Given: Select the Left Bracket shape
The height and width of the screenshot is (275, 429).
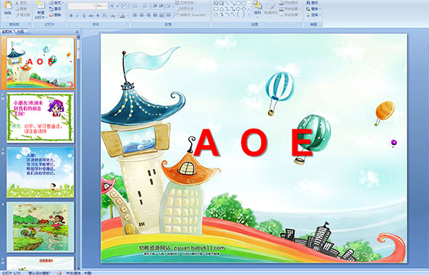Looking at the screenshot, I should pyautogui.click(x=238, y=14).
